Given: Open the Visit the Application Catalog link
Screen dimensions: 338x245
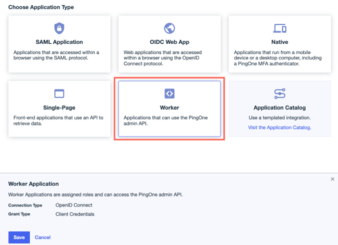Looking at the screenshot, I should (279, 128).
